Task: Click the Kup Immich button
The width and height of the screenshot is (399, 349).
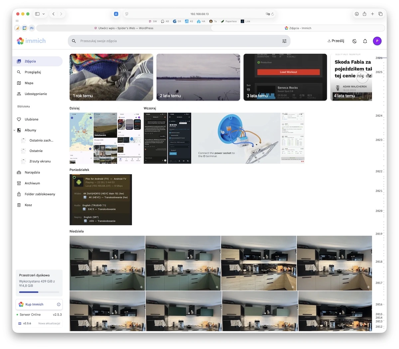Action: [34, 304]
